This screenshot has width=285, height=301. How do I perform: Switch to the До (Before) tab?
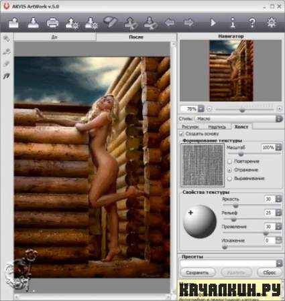point(55,37)
